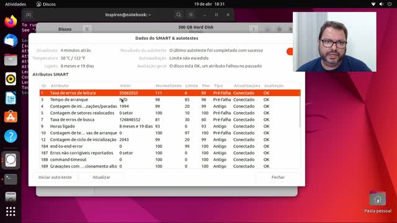Sort by the Limite column header
The image size is (397, 223).
coord(192,85)
